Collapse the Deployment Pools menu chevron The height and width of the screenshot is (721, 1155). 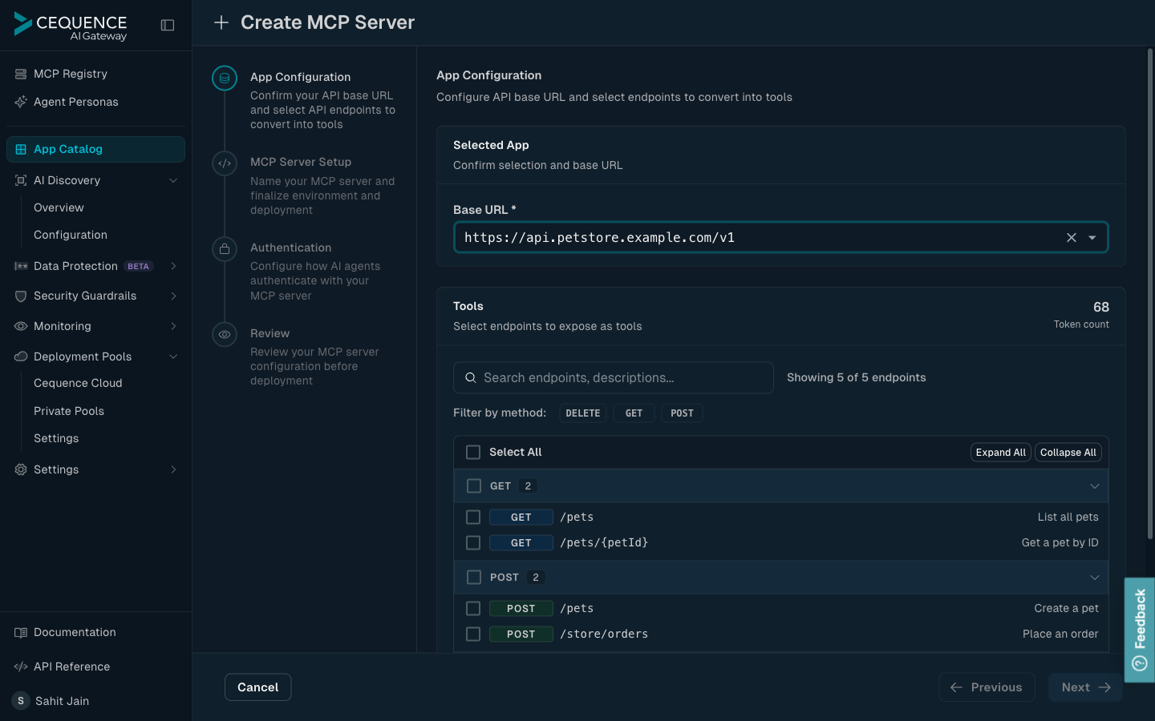[173, 356]
